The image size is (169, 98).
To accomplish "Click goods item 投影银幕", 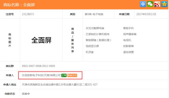I will 129,46.
